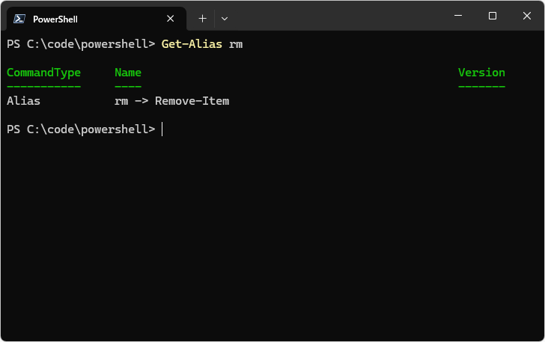Viewport: 545px width, 342px height.
Task: Click the last PS C:\code\powershell> prompt path
Action: [x=90, y=129]
